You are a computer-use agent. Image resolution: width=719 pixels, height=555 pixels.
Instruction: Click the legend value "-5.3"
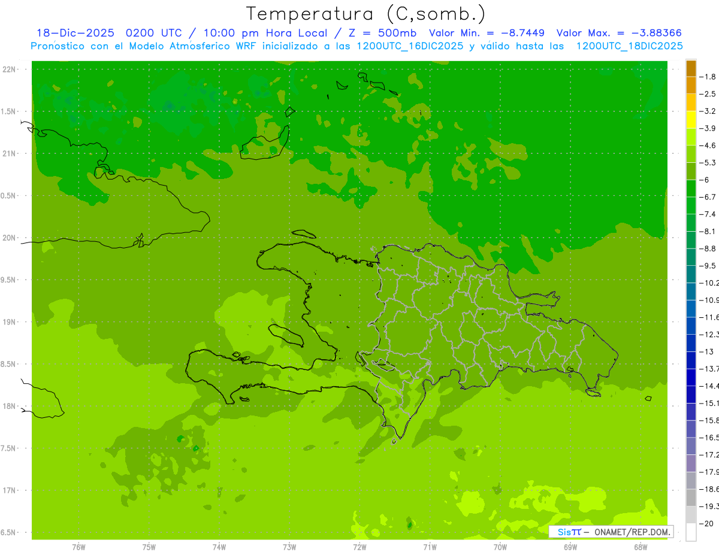[708, 162]
